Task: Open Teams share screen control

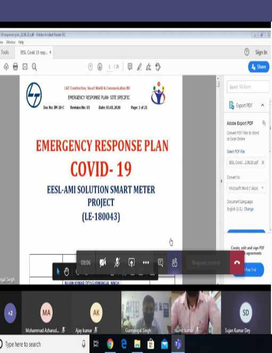Action: [x=131, y=262]
